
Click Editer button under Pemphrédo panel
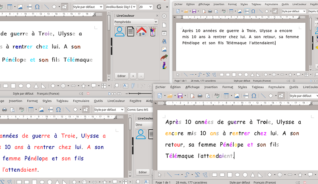point(121,76)
